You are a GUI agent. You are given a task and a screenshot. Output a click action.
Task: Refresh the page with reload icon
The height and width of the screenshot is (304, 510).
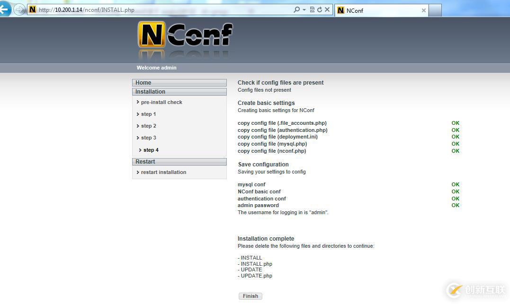click(320, 10)
